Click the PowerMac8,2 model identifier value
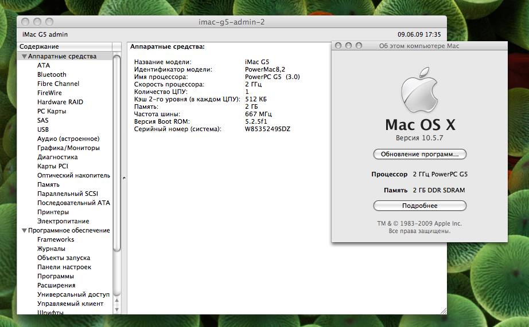This screenshot has width=529, height=327. click(x=265, y=69)
